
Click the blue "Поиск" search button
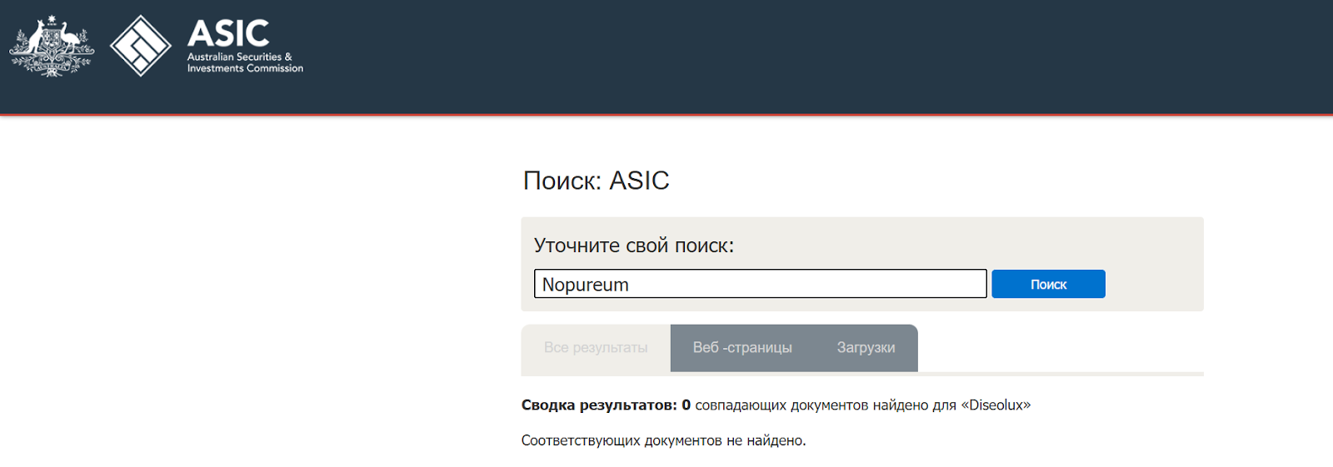click(x=1048, y=284)
